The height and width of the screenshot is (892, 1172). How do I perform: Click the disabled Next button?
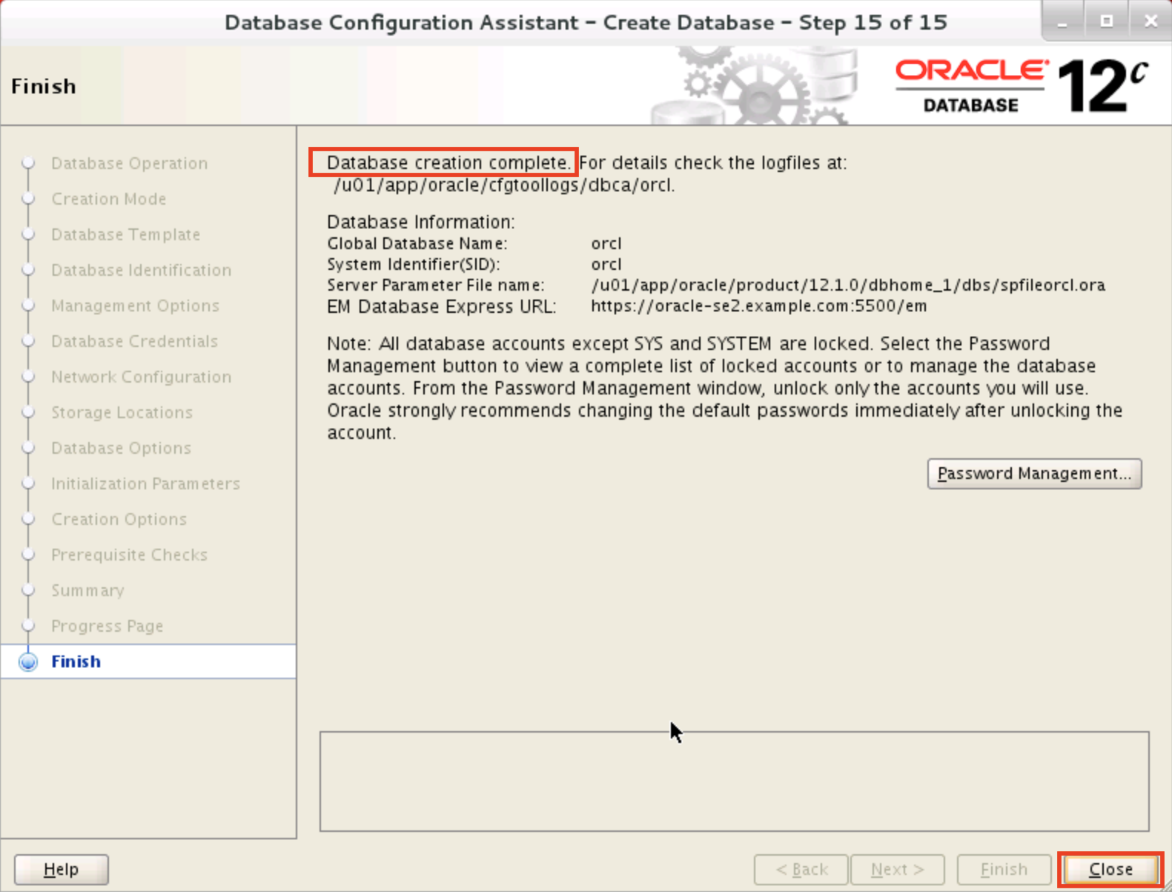(x=898, y=869)
